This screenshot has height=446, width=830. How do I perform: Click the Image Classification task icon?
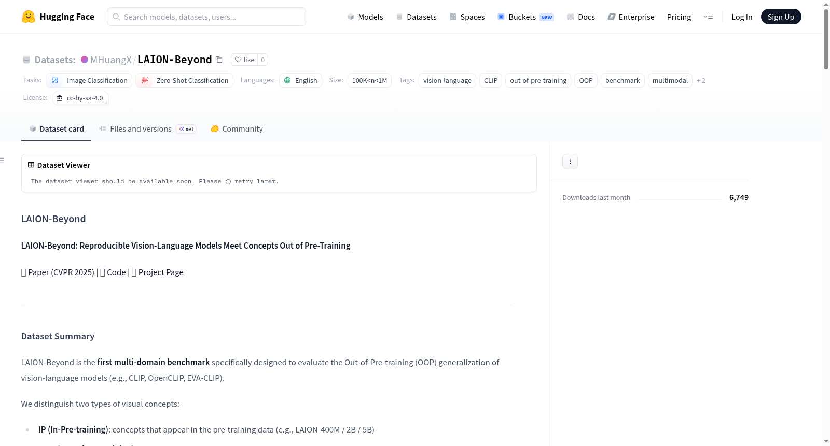pyautogui.click(x=55, y=80)
